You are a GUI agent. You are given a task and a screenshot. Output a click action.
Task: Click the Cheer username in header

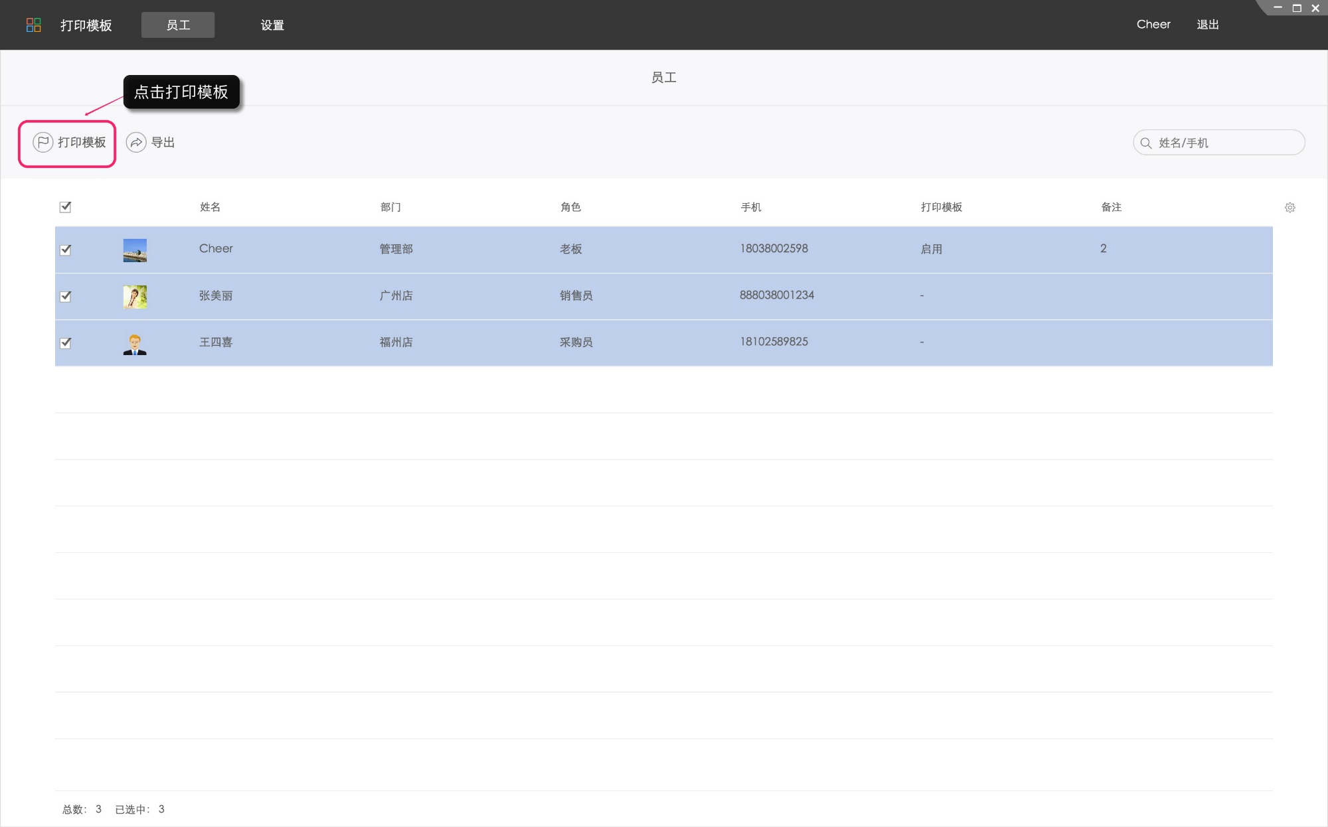(x=1153, y=25)
